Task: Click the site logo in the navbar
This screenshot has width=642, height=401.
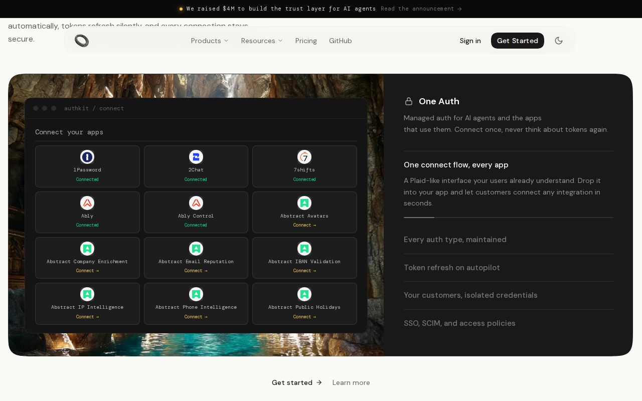Action: tap(82, 41)
